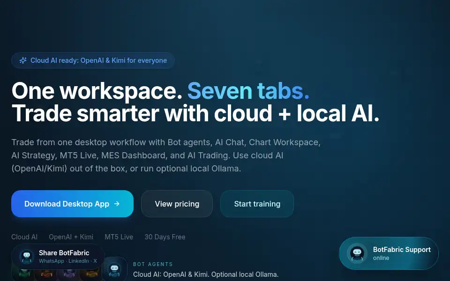
Task: Click the 'One workspace.' heading text
Action: (x=97, y=91)
